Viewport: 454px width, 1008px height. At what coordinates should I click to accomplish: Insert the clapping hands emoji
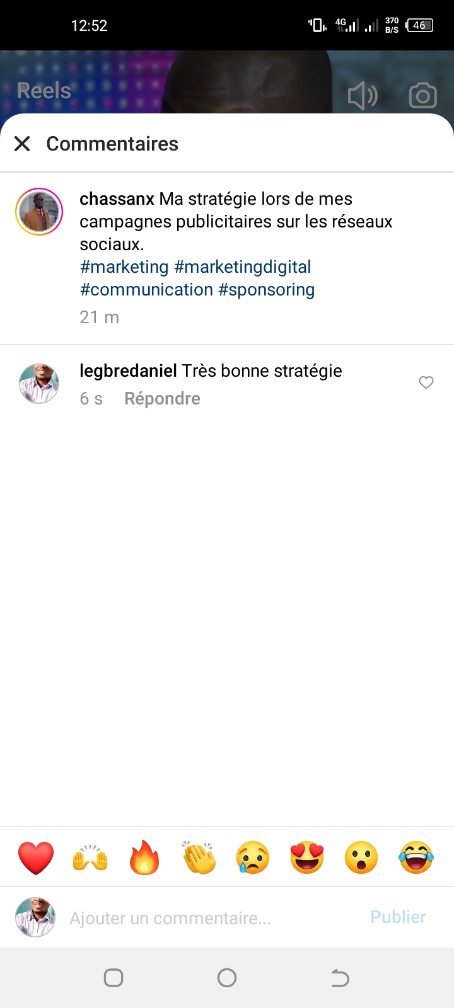pos(199,857)
